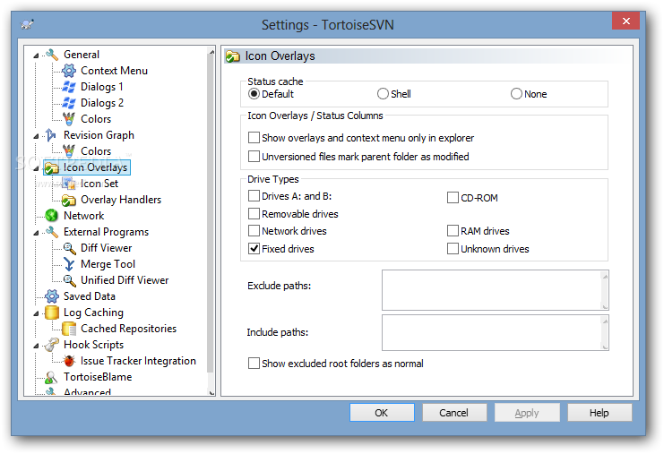Enable Show overlays and context menu only in explorer
This screenshot has width=664, height=454.
[254, 138]
